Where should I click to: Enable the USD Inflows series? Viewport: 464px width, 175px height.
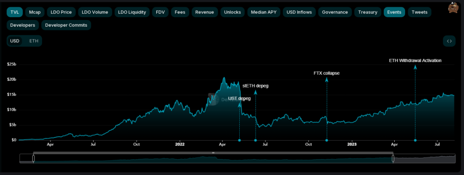(x=299, y=12)
